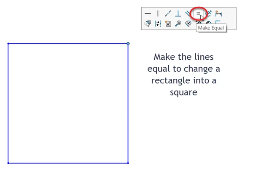Click the 'Make Equal' tooltip label
This screenshot has height=173, width=253.
(211, 28)
